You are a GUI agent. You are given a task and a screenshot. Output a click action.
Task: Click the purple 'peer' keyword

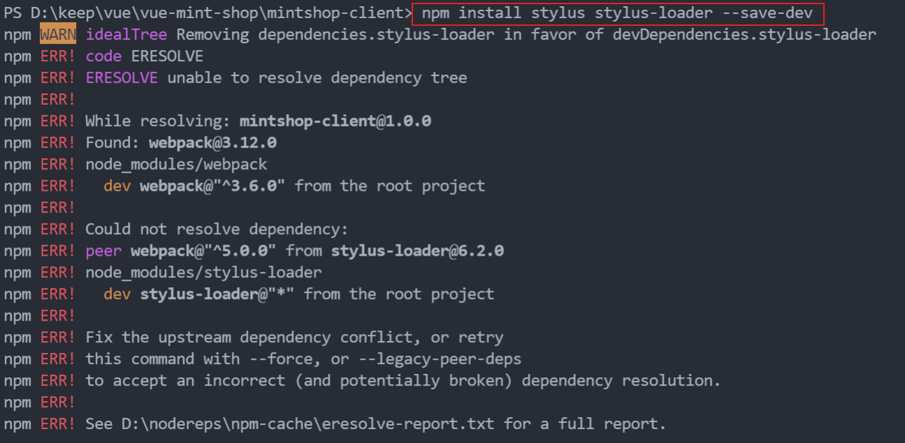103,251
